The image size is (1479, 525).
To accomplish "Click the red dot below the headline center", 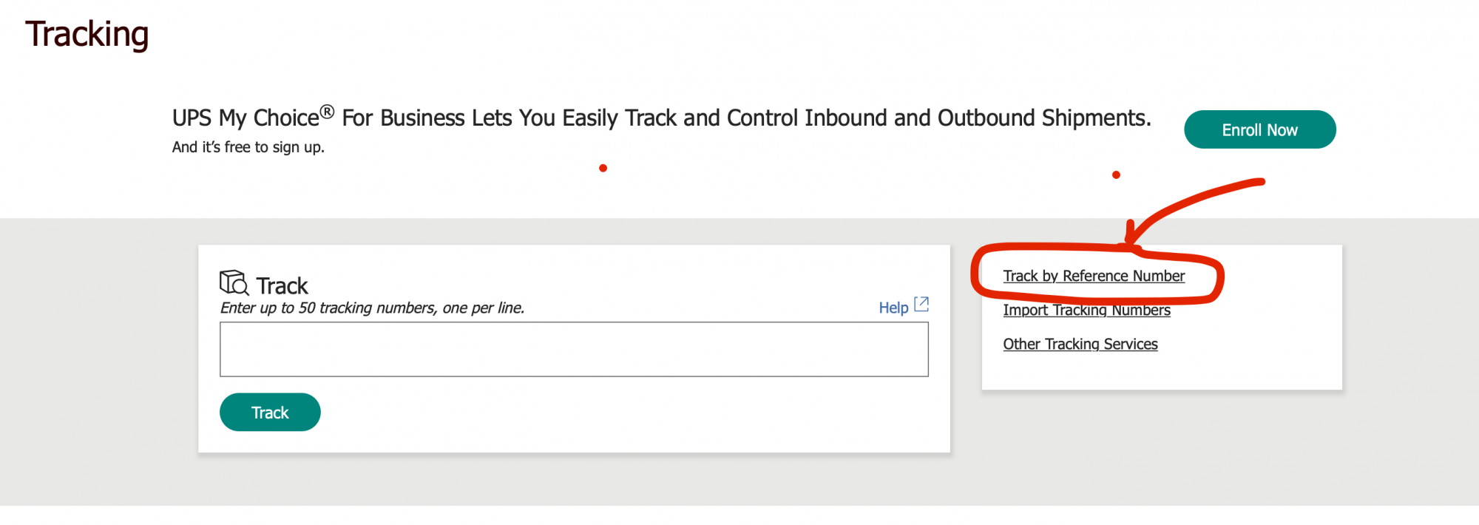I will tap(603, 169).
